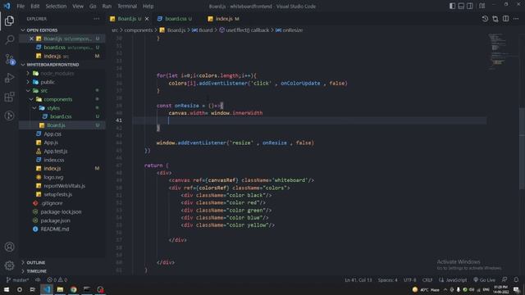
Task: Toggle secondary side bar layout icon
Action: click(x=470, y=6)
